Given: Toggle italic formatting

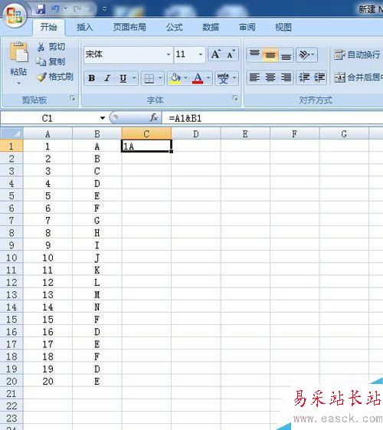Looking at the screenshot, I should 107,78.
